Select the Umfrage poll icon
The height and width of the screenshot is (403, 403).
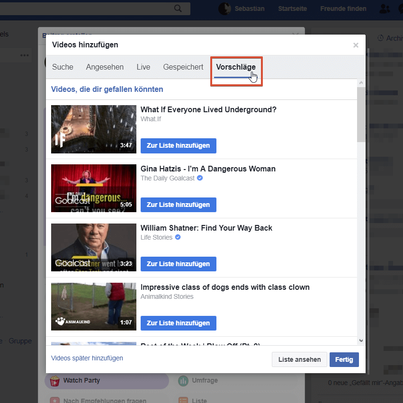coord(183,381)
